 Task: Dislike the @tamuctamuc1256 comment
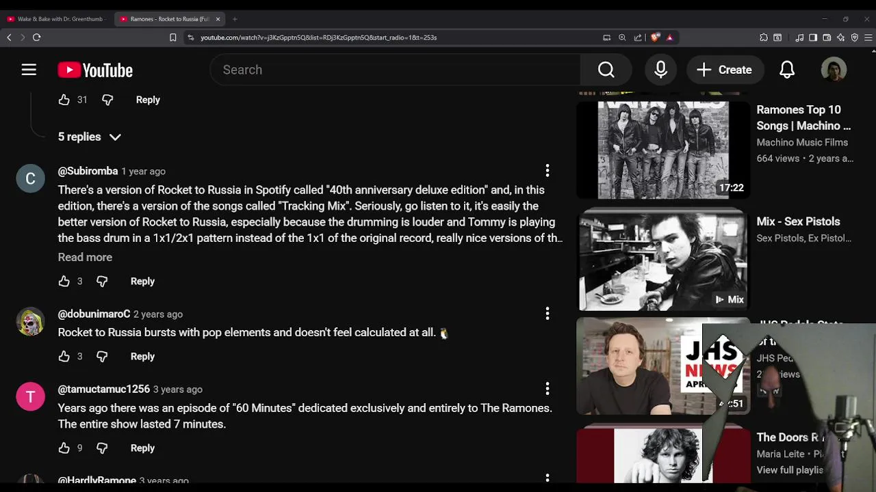point(102,448)
